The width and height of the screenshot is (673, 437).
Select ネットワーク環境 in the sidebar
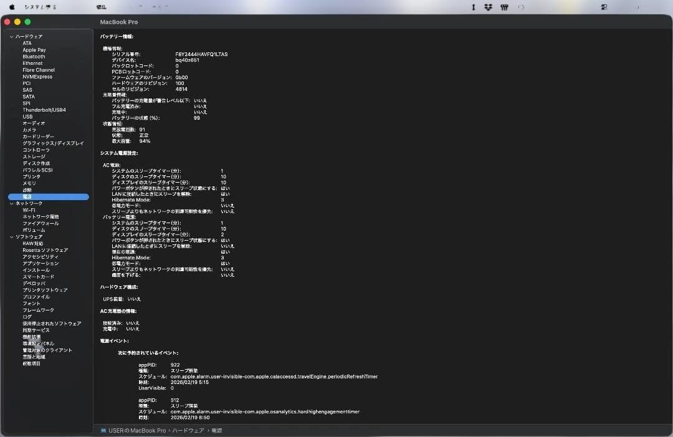(41, 217)
